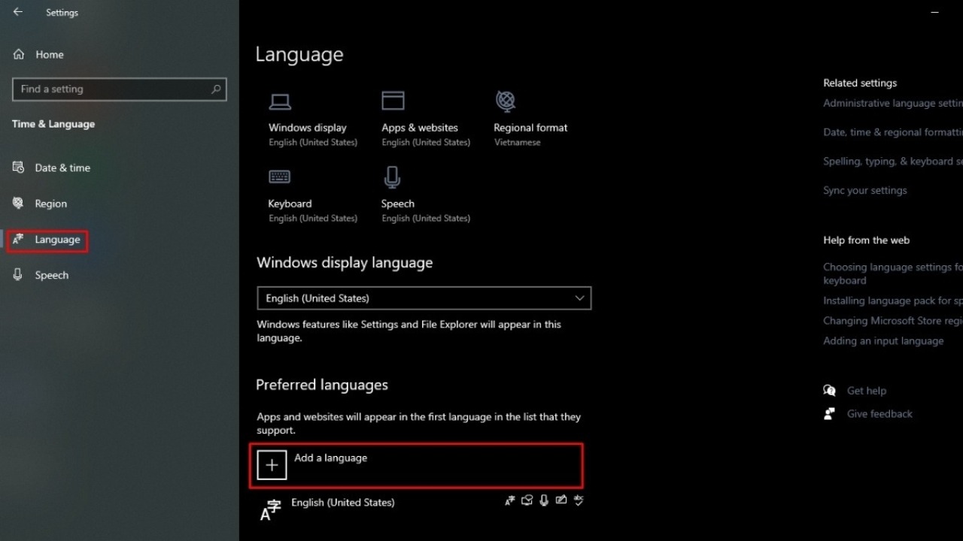Click the Speech microphone icon tile
The image size is (963, 541).
[x=392, y=177]
